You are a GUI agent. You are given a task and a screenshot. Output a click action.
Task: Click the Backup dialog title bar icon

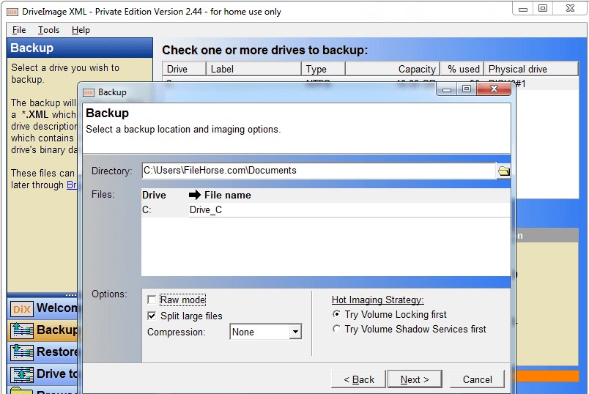point(89,92)
